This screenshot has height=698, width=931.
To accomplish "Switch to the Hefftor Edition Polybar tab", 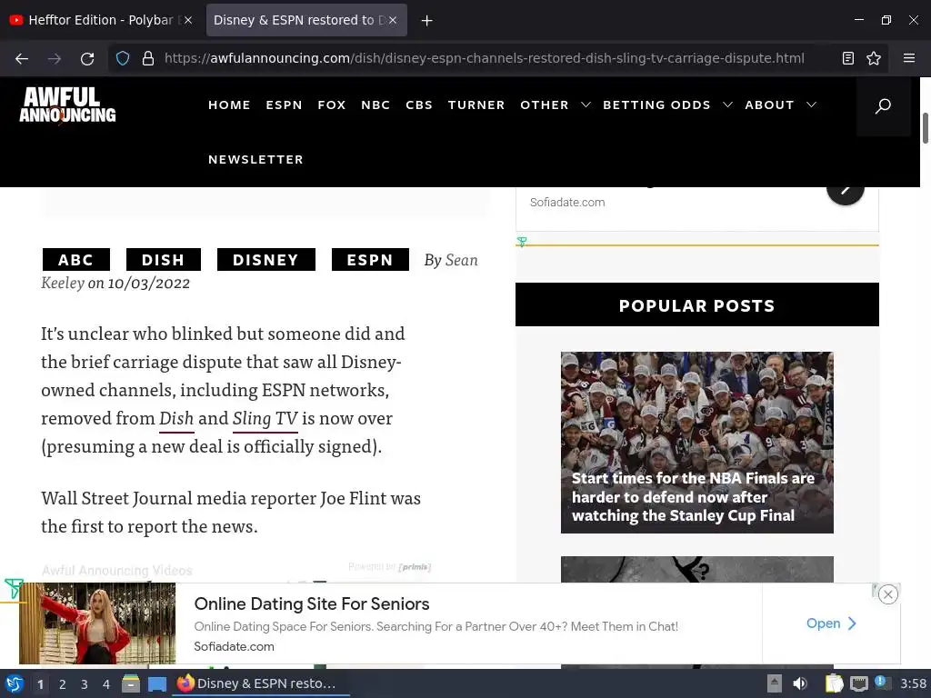I will coord(101,20).
